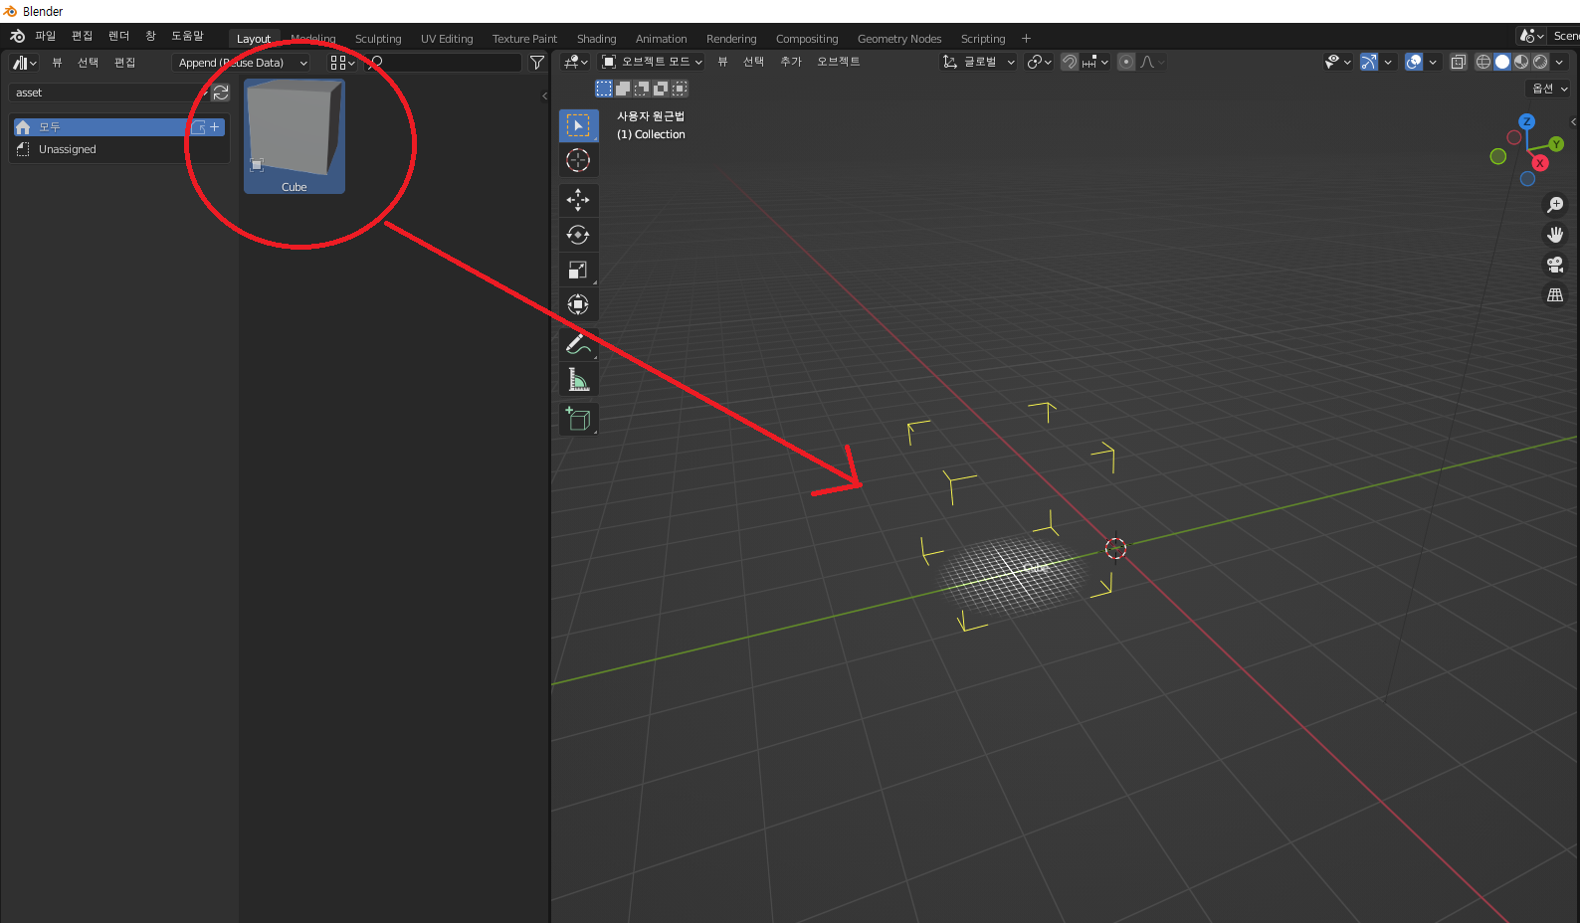Open the asset browser editor type dropdown
The image size is (1580, 923).
(25, 63)
